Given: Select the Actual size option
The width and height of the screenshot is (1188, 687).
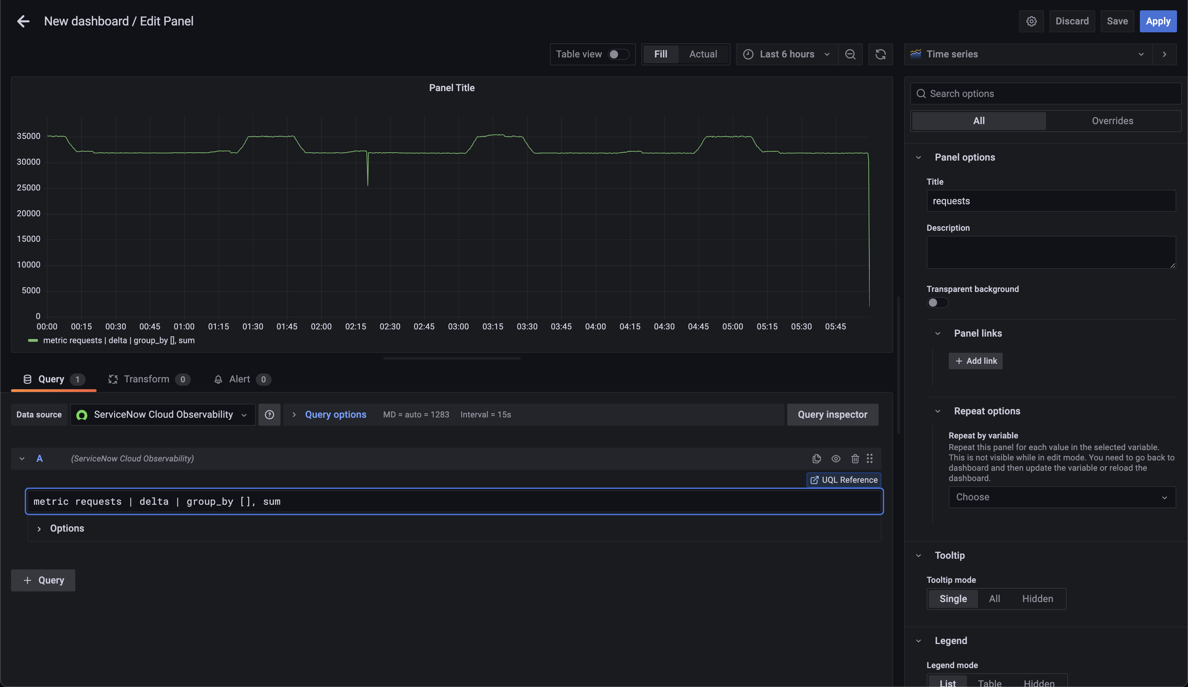Looking at the screenshot, I should point(703,54).
